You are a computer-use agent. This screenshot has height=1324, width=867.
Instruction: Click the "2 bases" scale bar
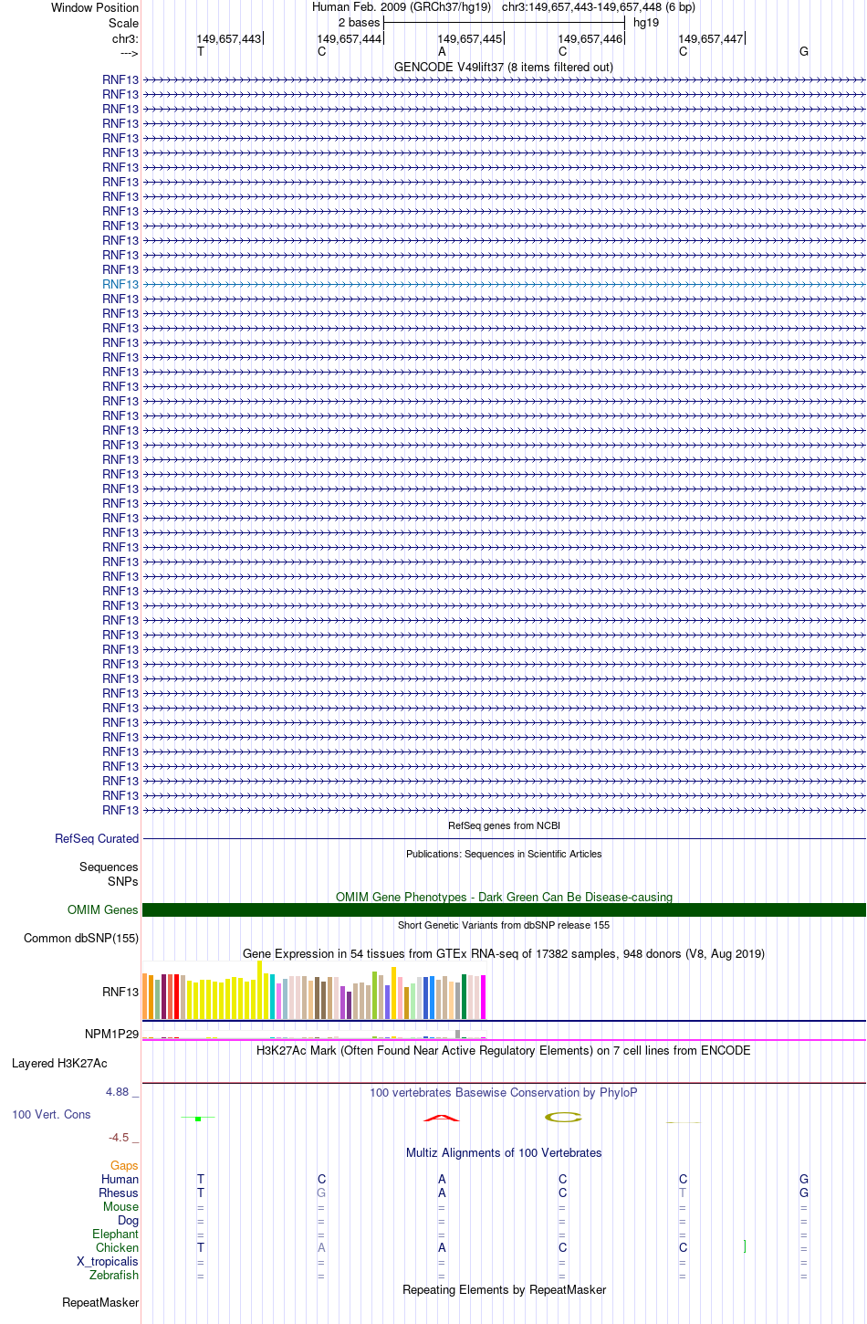(x=504, y=22)
